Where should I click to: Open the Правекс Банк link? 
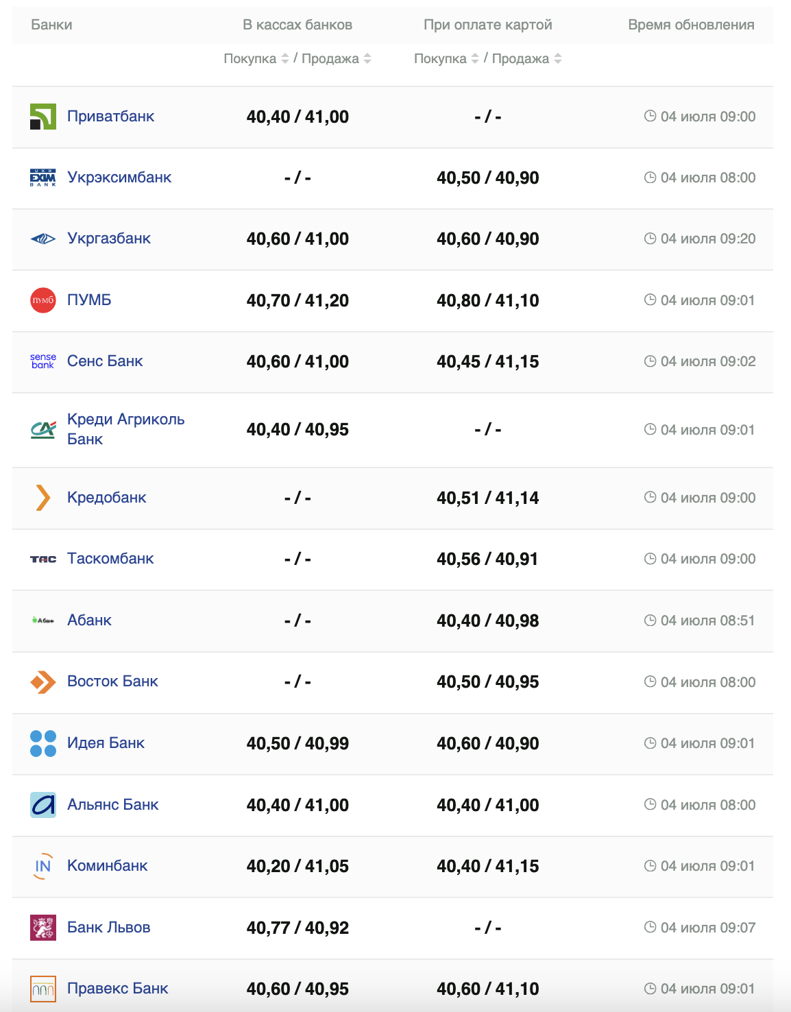click(118, 989)
